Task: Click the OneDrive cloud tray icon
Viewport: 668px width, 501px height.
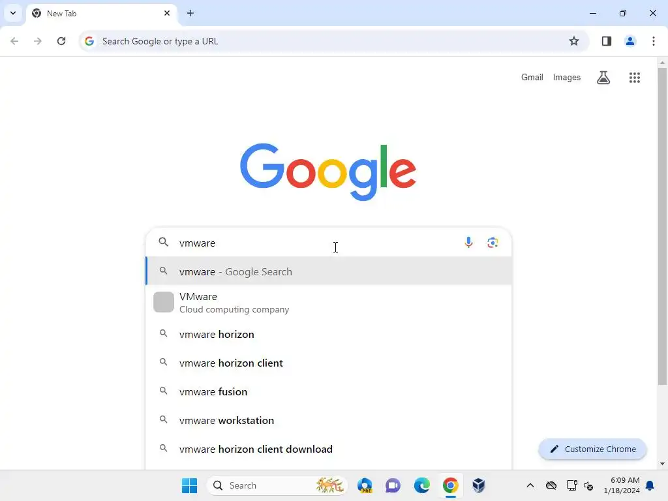Action: 551,485
